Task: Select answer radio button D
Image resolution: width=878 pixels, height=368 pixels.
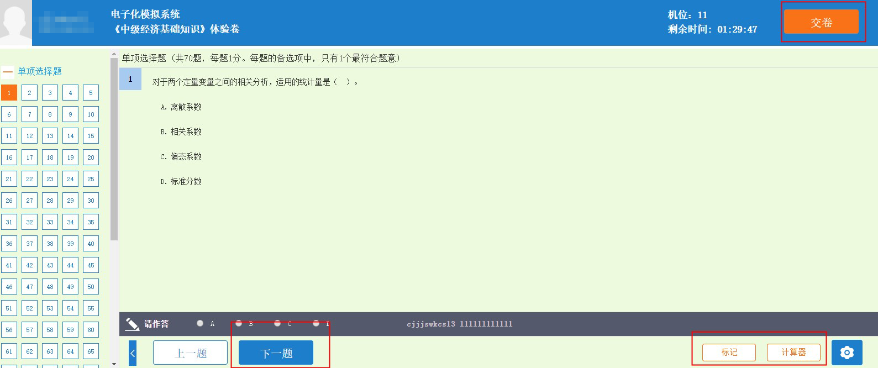Action: coord(316,323)
